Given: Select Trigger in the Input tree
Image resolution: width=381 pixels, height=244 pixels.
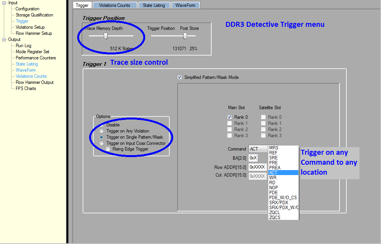Looking at the screenshot, I should point(22,21).
